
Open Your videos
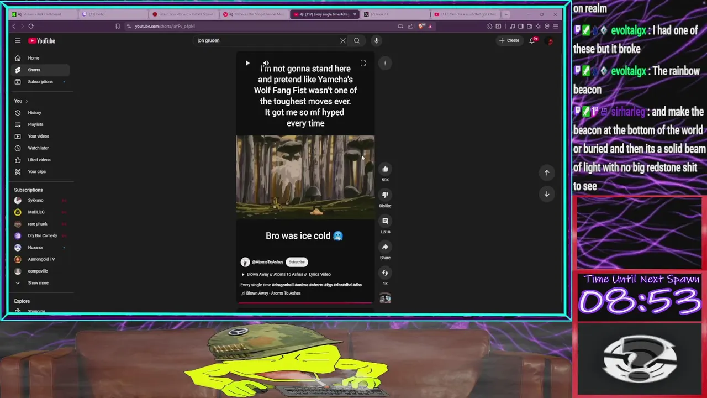coord(40,136)
